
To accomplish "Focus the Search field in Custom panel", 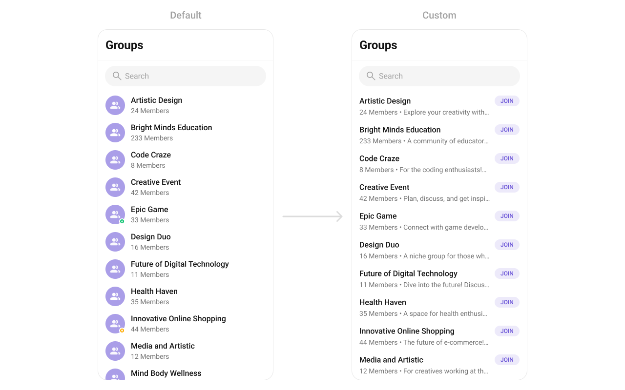I will tap(439, 76).
